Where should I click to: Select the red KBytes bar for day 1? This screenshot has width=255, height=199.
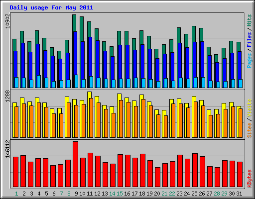(x=16, y=172)
